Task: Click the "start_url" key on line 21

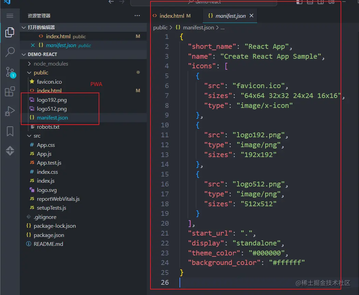Action: (x=210, y=233)
